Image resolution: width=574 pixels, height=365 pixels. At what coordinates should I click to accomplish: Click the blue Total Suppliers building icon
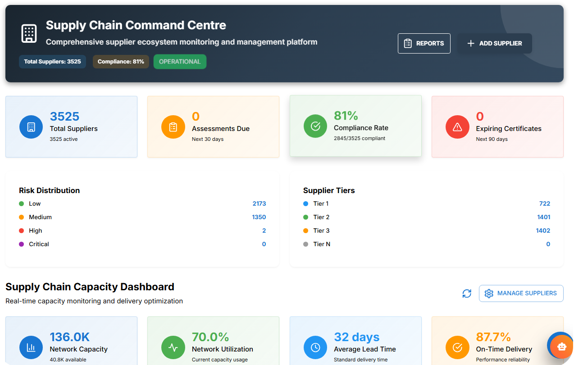[x=31, y=127]
